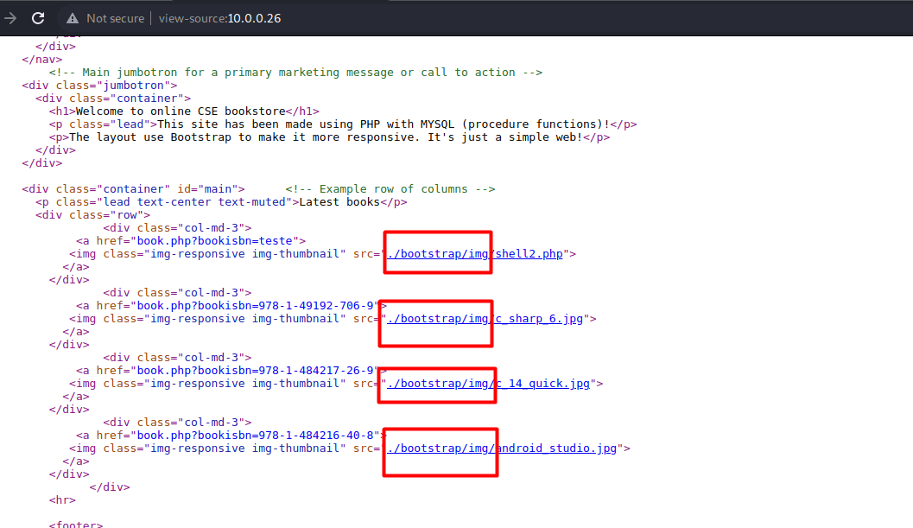Click the 'Not secure' label text

(115, 18)
